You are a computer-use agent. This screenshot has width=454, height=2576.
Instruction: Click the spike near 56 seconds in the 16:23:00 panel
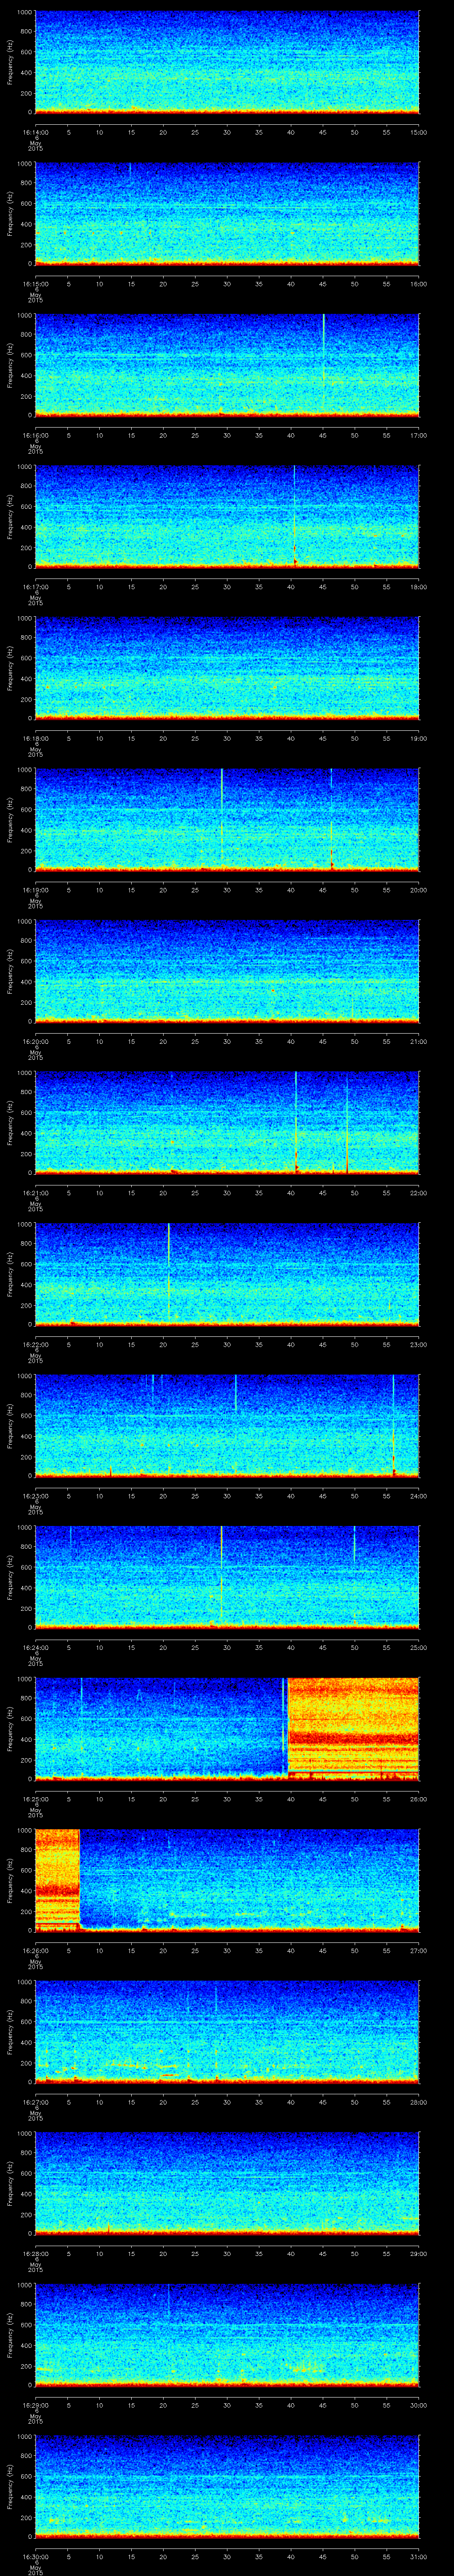point(394,1425)
